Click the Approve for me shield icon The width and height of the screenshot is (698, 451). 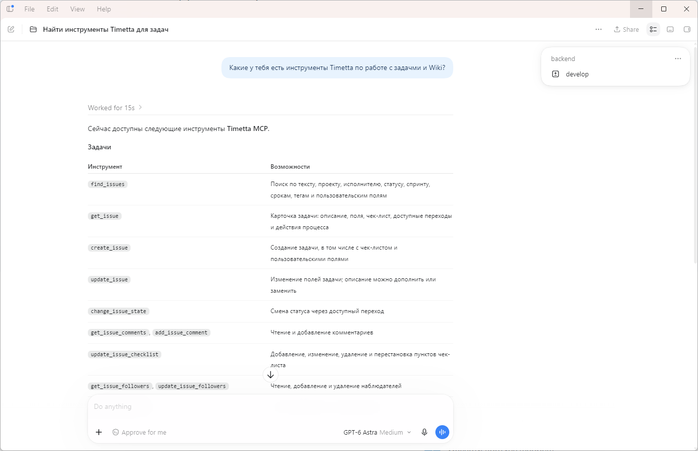coord(116,432)
